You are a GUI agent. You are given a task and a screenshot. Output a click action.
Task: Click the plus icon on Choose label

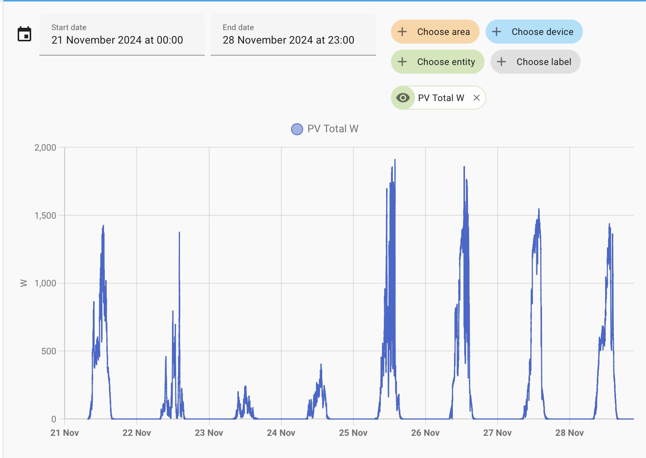pos(501,62)
